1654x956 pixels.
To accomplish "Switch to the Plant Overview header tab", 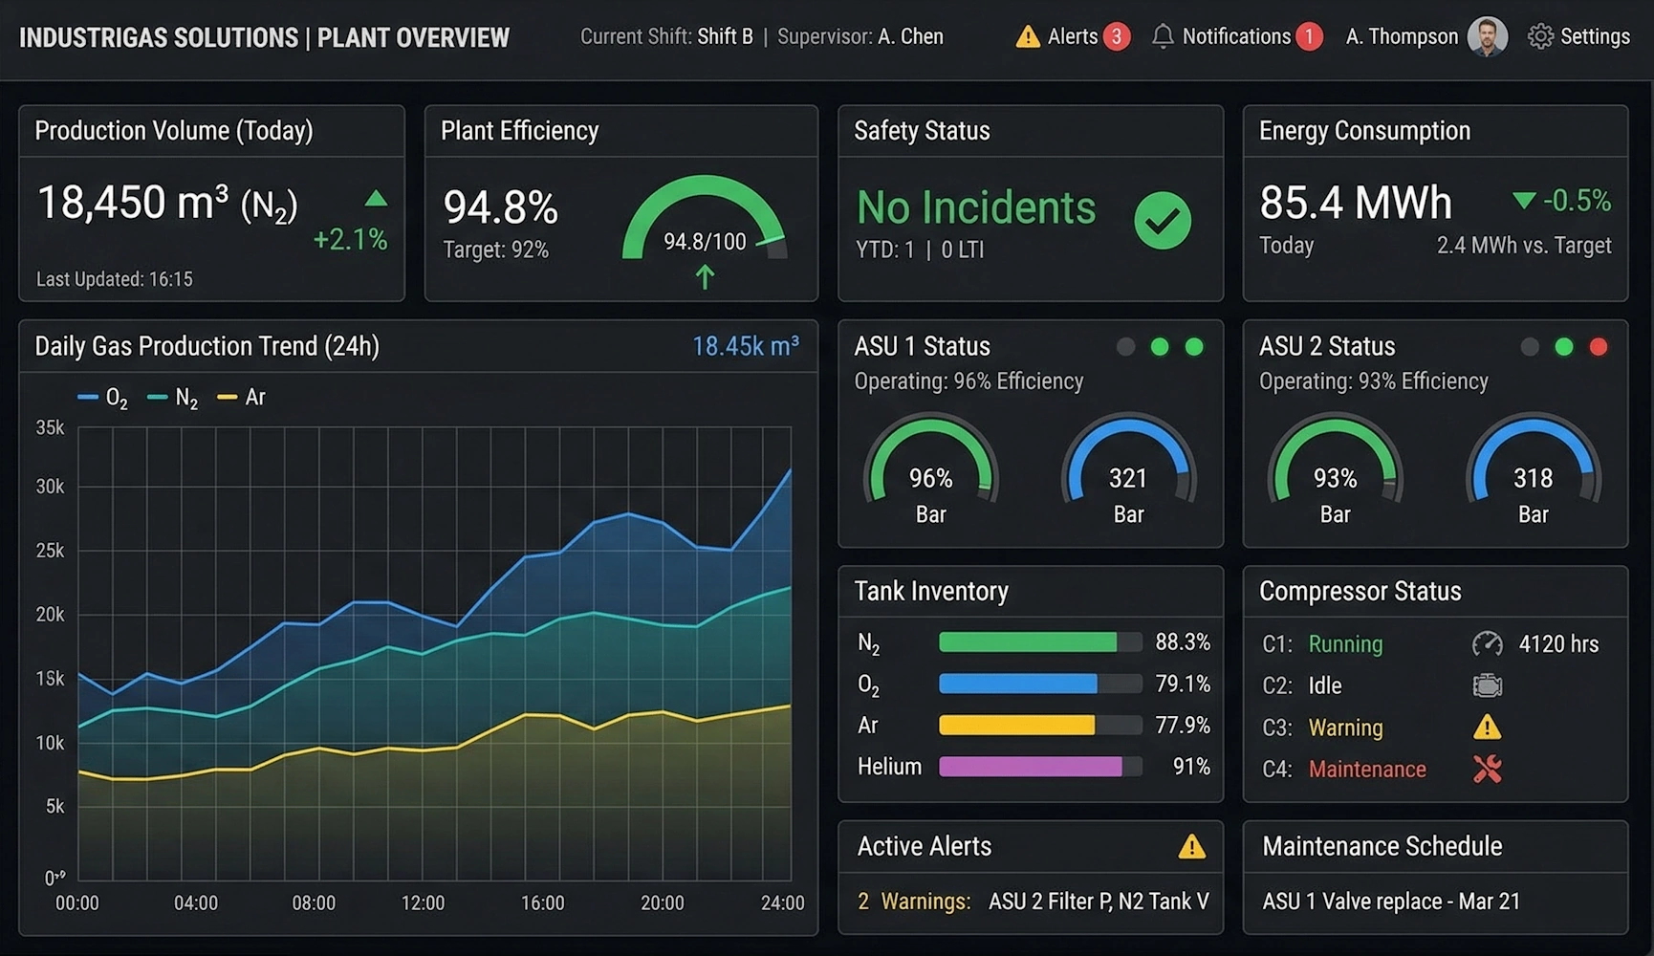I will (x=413, y=37).
